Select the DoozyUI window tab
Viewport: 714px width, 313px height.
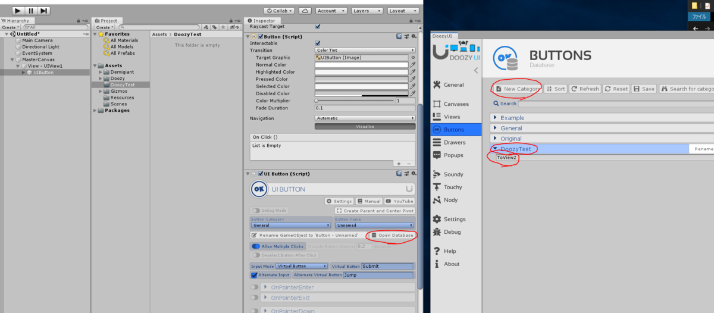click(x=443, y=35)
